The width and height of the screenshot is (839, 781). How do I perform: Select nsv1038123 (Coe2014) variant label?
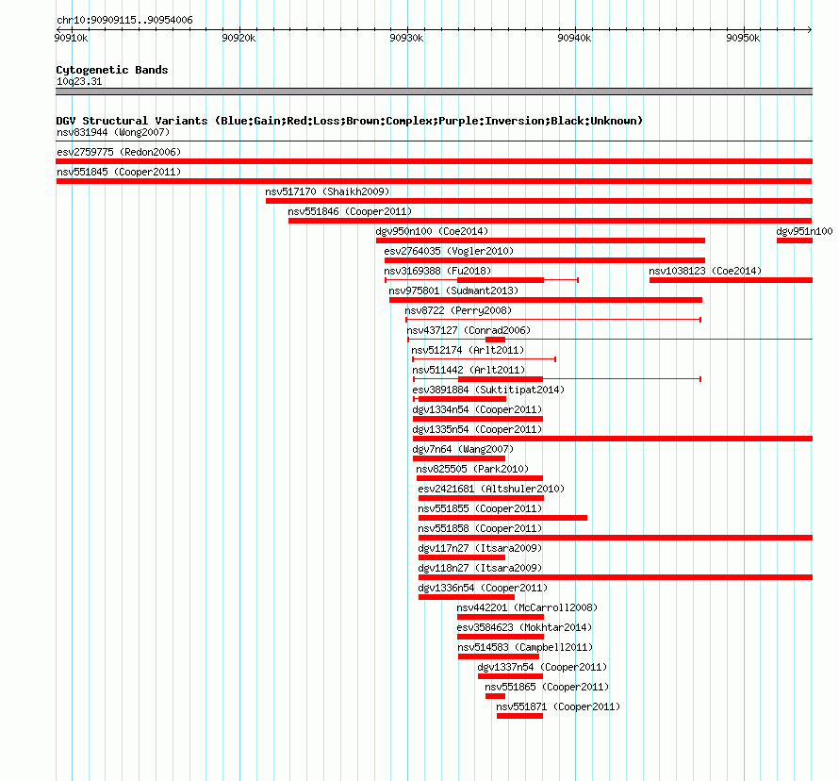[705, 271]
